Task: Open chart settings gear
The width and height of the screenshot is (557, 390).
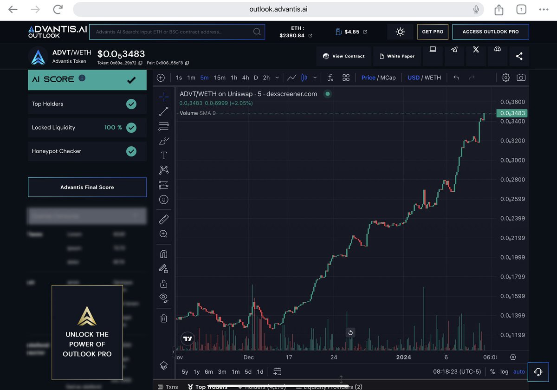Action: tap(506, 78)
